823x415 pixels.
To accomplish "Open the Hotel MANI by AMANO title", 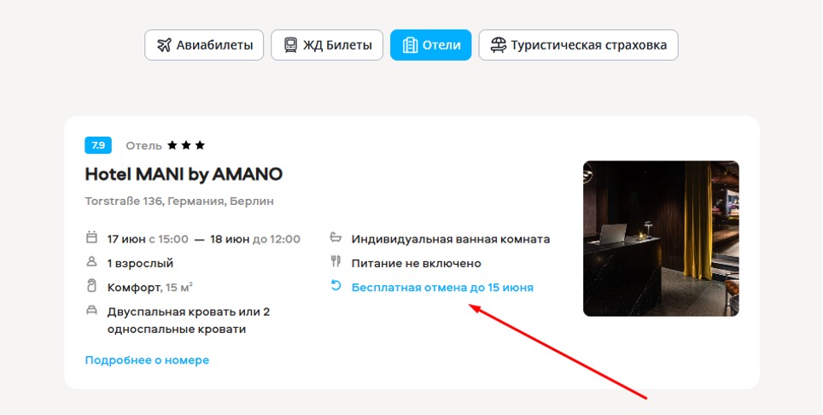I will click(x=184, y=174).
